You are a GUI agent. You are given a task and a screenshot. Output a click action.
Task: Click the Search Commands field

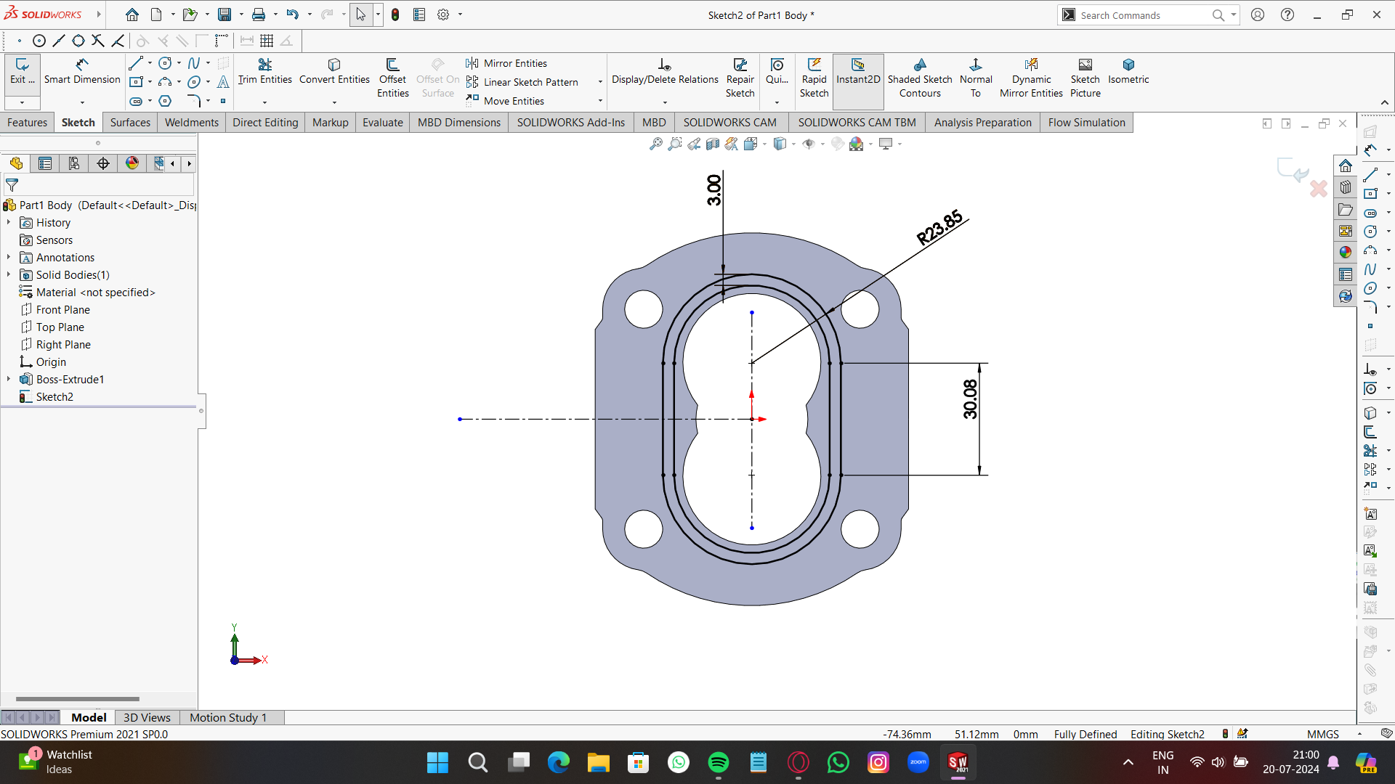click(1144, 15)
